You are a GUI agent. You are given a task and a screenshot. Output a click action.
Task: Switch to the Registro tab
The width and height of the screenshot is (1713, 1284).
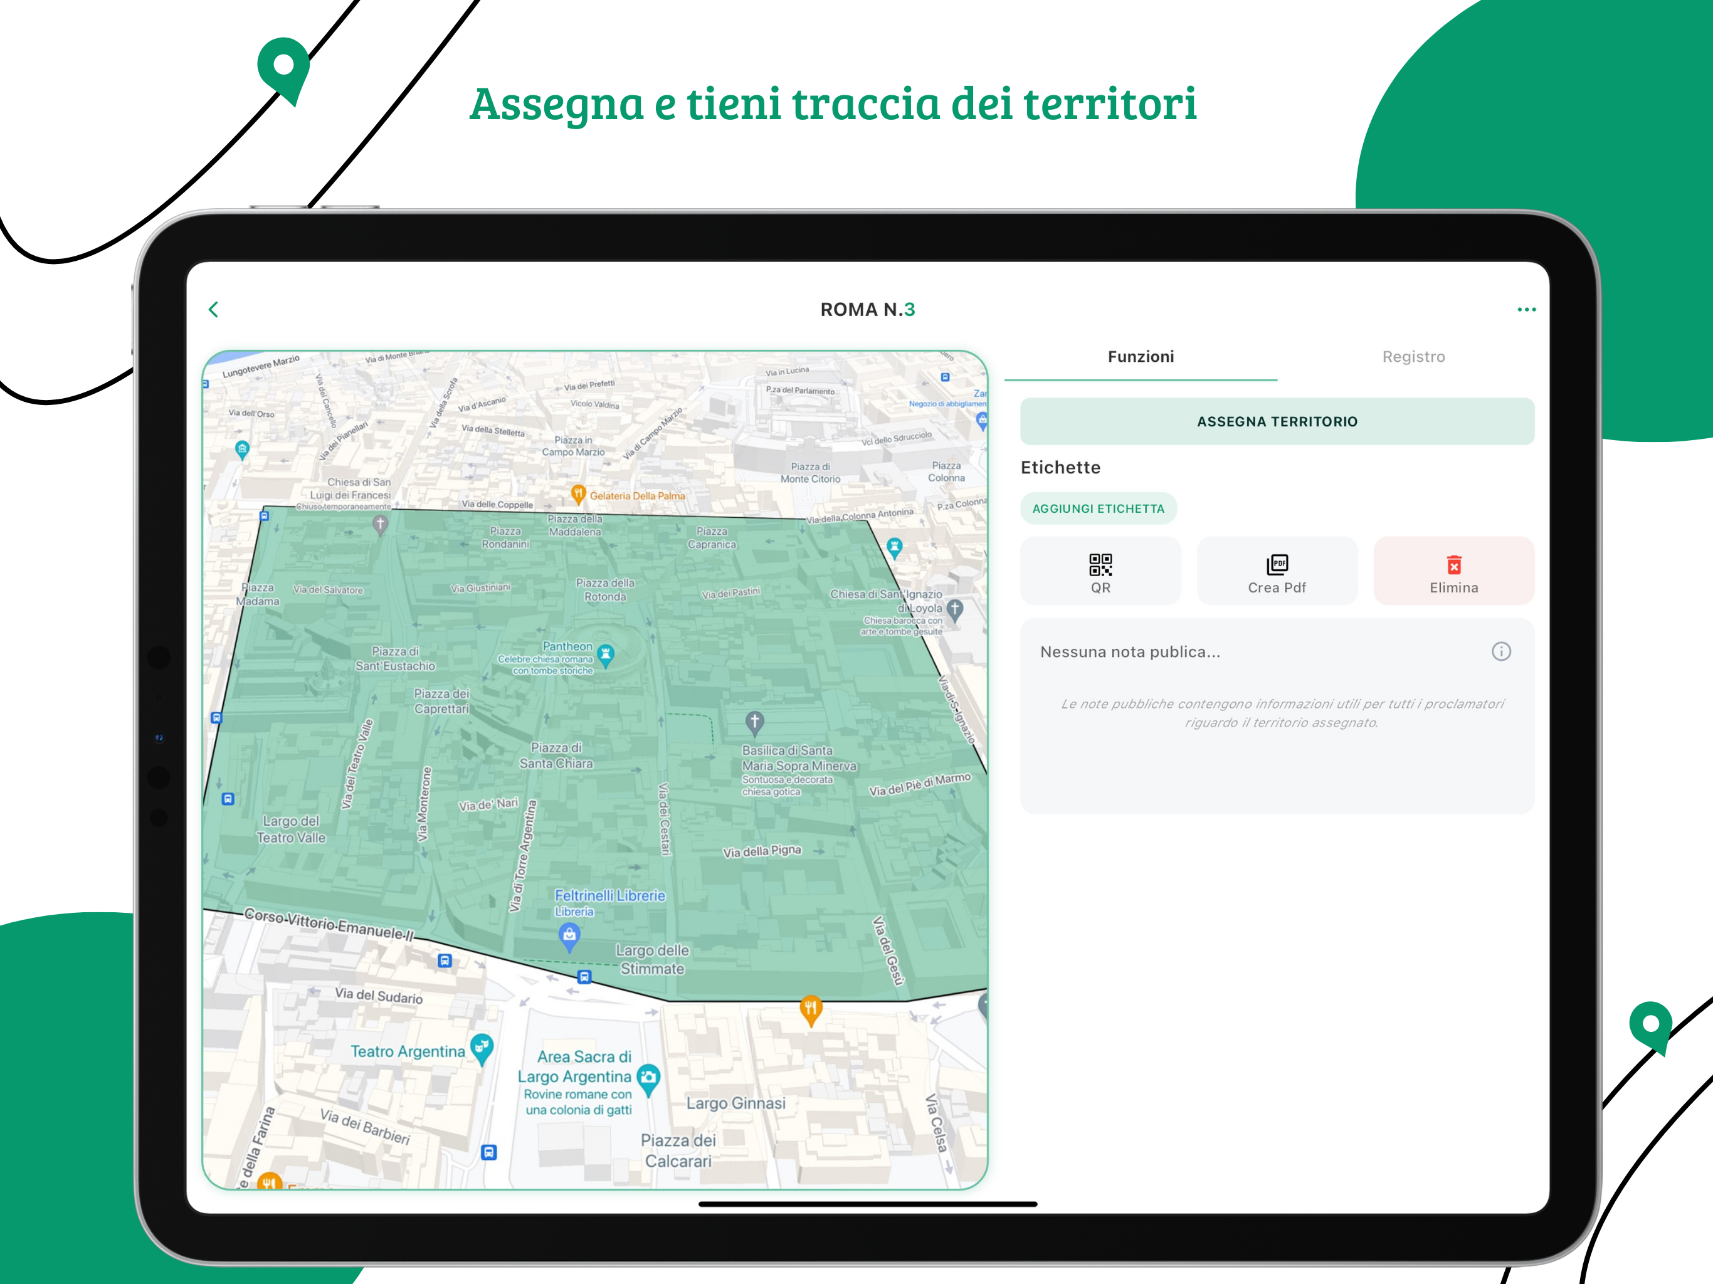coord(1413,357)
